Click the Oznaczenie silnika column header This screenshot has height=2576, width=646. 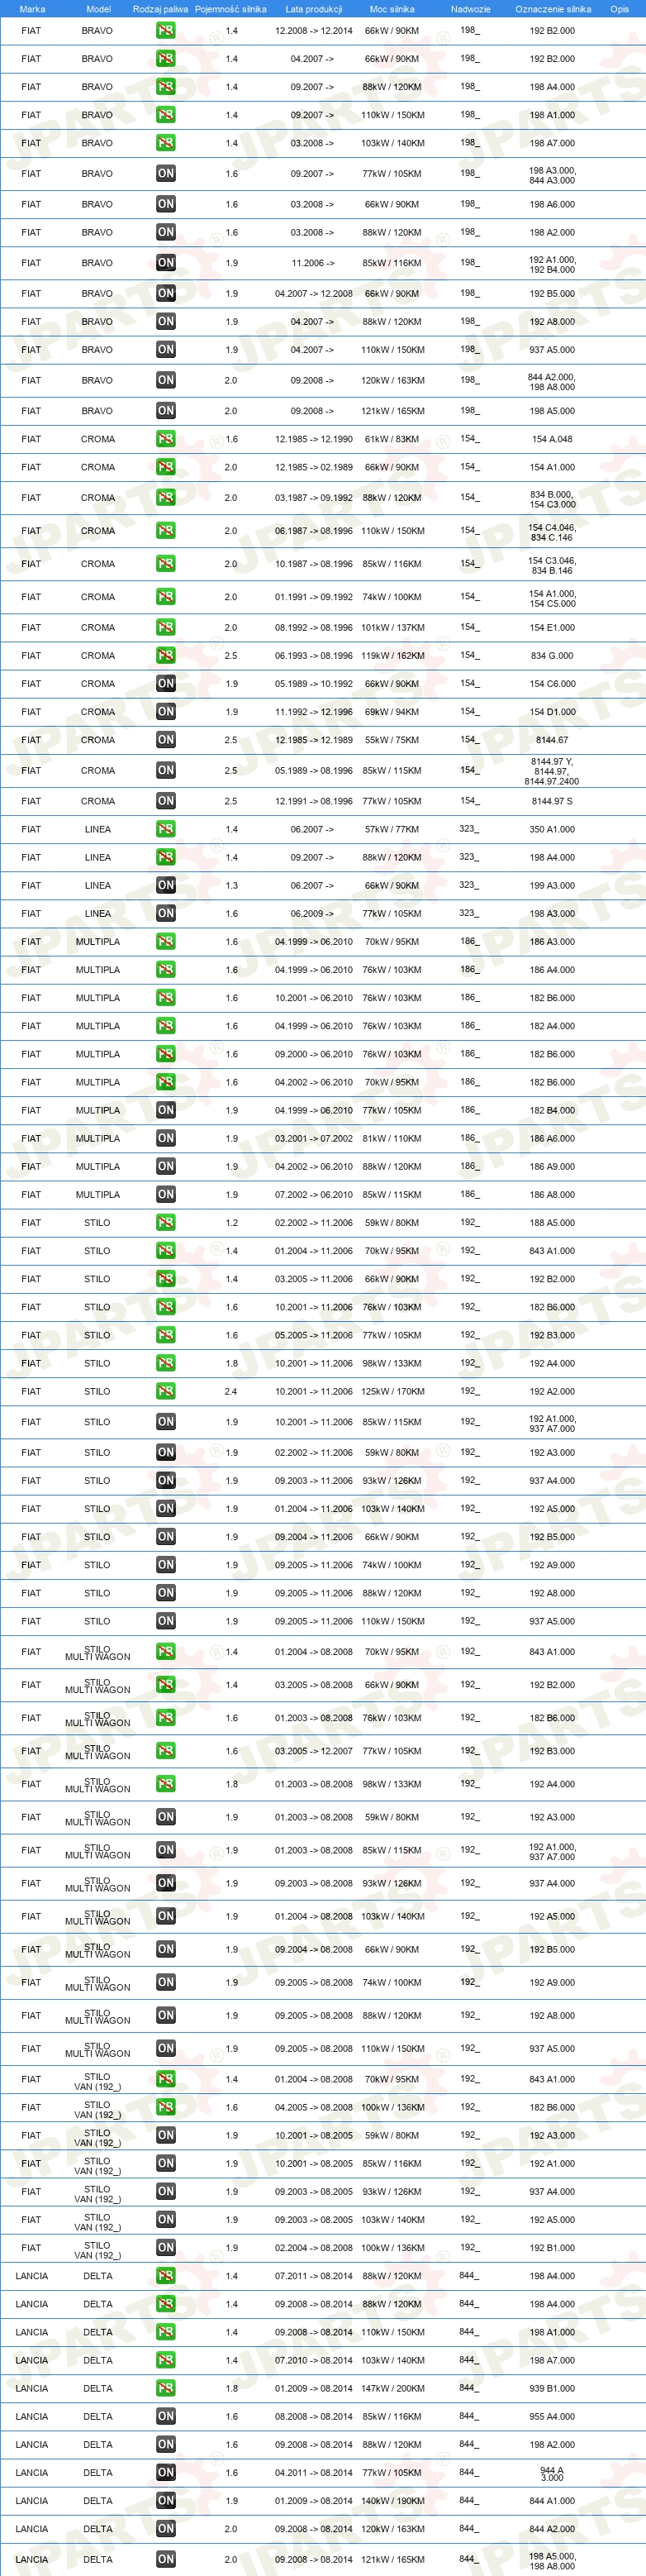tap(553, 9)
